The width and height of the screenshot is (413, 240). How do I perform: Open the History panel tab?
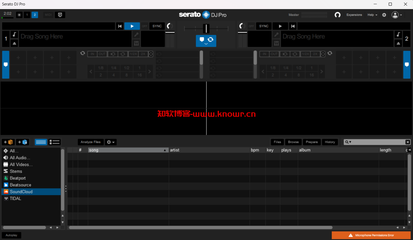click(x=330, y=142)
